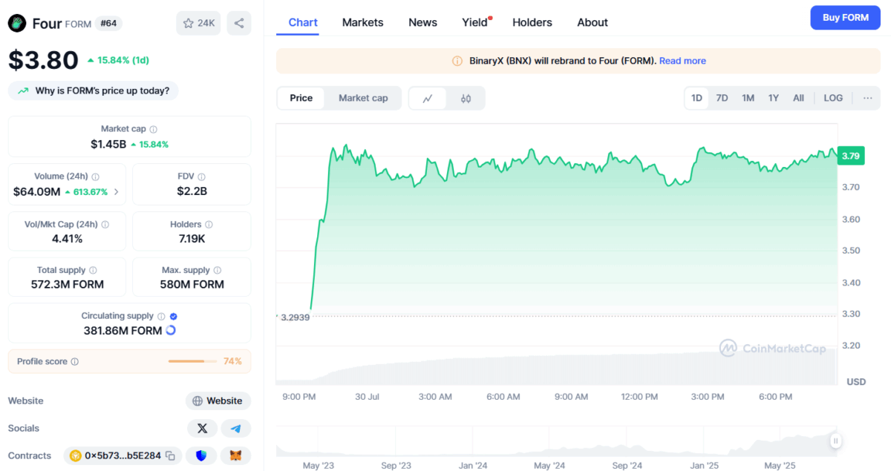Click the info icon beside FDV
Viewport: 891px width, 471px height.
pos(202,177)
